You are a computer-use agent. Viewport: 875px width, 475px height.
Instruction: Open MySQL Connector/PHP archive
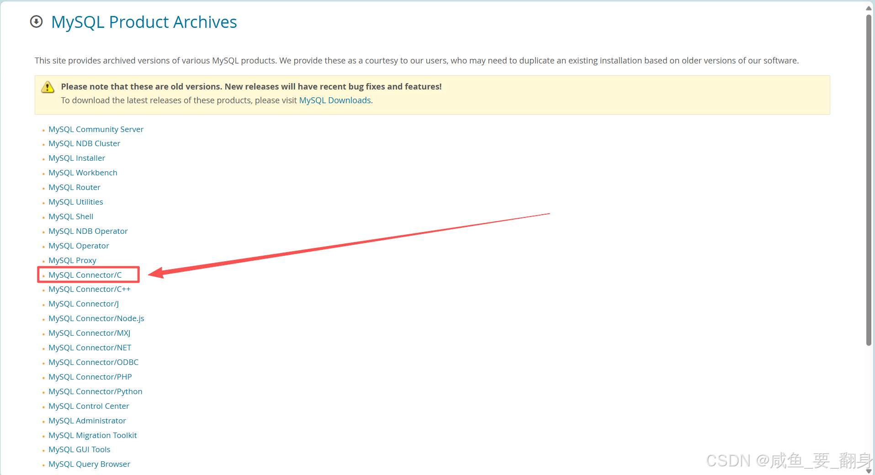point(90,377)
